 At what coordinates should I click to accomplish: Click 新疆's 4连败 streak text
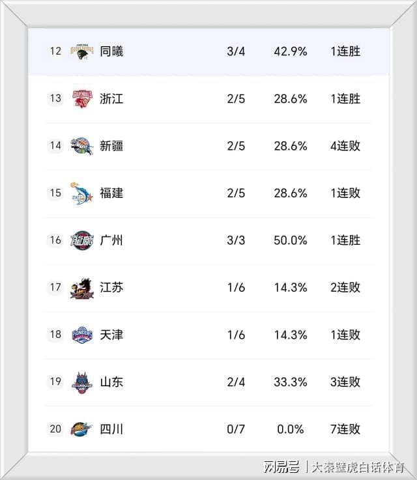point(345,146)
